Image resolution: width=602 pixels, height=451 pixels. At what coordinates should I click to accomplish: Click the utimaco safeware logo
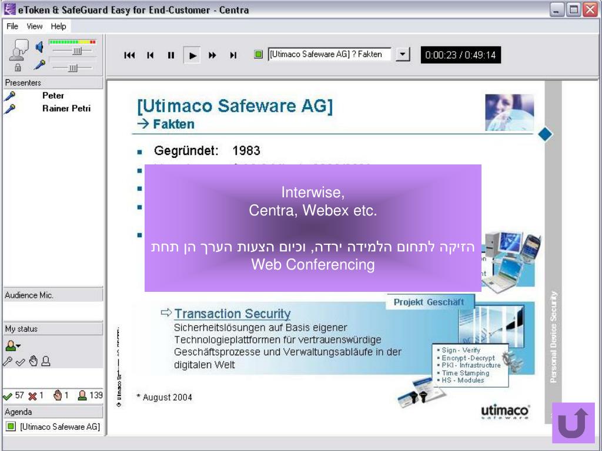point(505,412)
